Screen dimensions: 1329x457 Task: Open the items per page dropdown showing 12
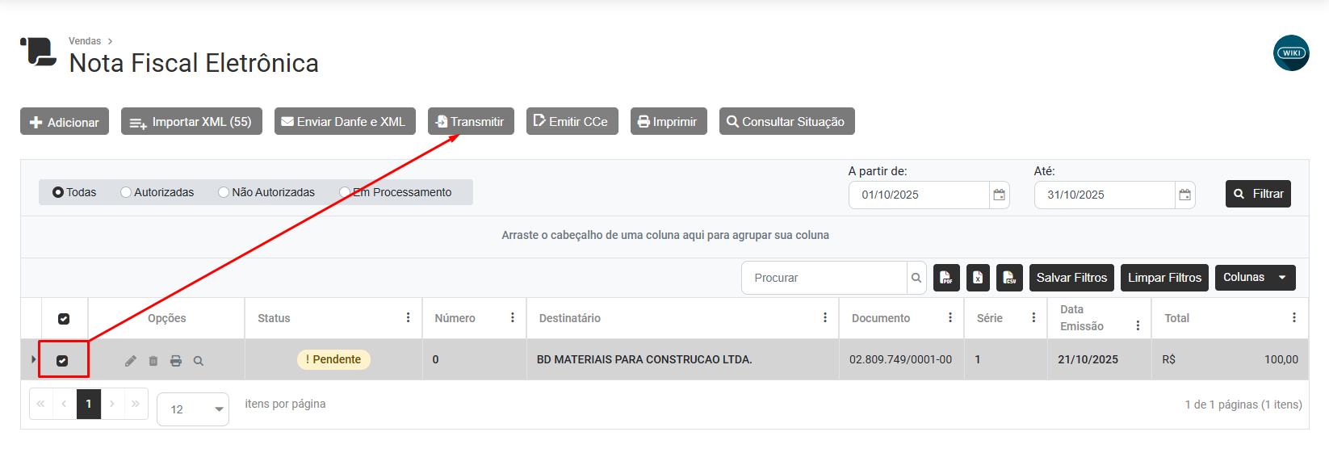193,409
